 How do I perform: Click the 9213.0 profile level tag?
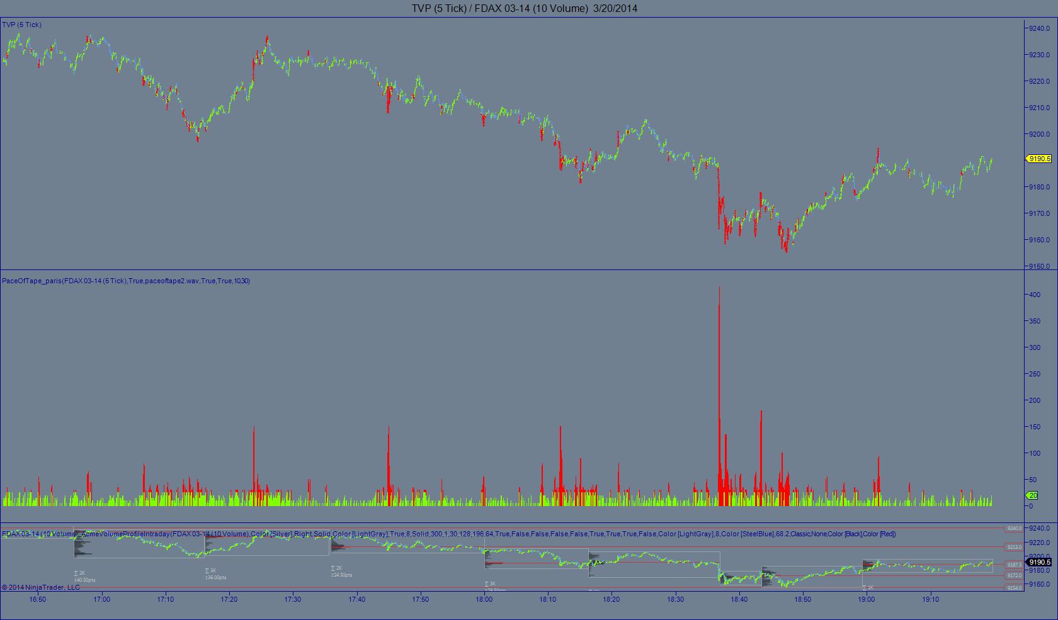(1014, 547)
